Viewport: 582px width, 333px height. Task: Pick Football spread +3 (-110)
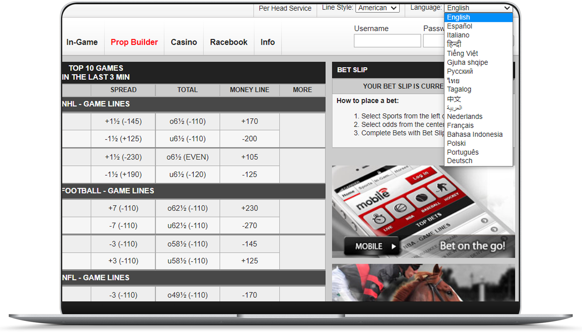pos(123,261)
